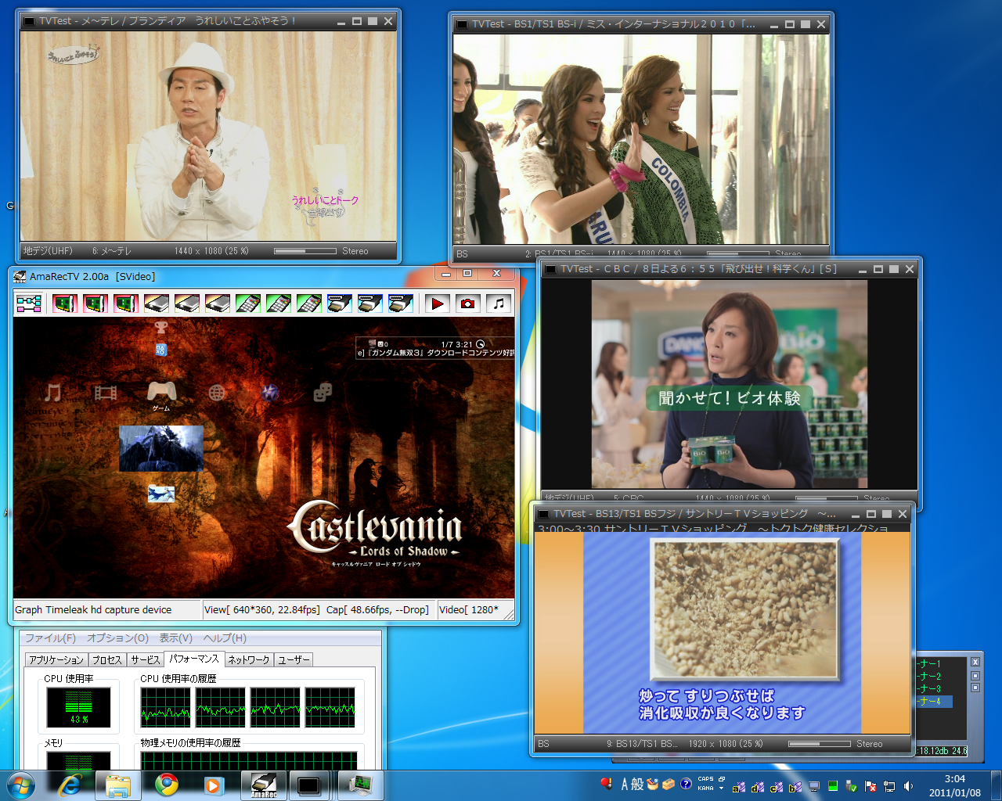1002x801 pixels.
Task: Start recording with the red play button
Action: [x=438, y=304]
